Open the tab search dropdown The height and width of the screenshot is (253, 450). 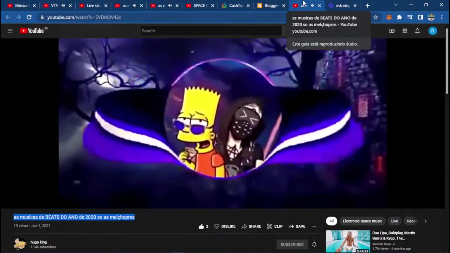pos(396,5)
